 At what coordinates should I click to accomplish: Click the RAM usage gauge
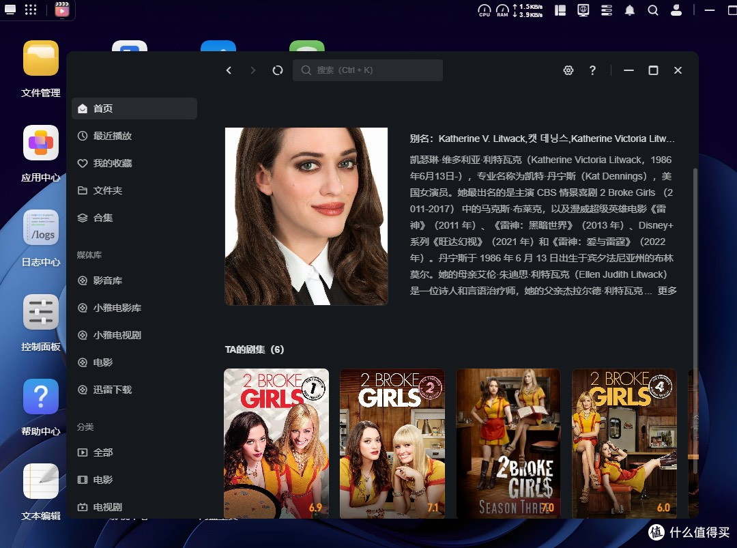pos(502,10)
